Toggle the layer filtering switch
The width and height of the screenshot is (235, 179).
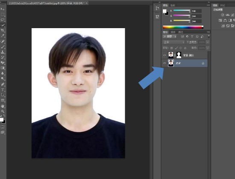click(x=209, y=36)
